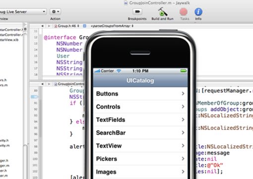
Task: Go forward in lower editor history
Action: coord(49,84)
